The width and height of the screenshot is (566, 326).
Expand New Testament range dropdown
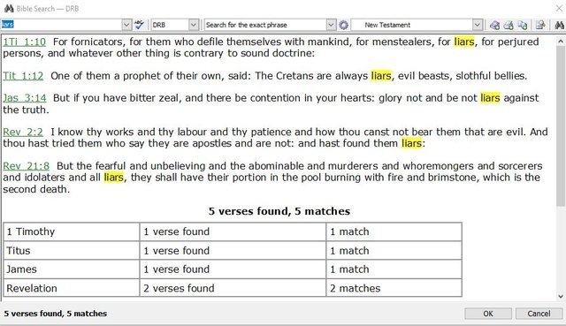pos(478,25)
